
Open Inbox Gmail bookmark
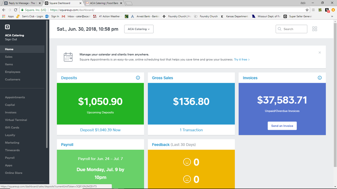coord(76,16)
